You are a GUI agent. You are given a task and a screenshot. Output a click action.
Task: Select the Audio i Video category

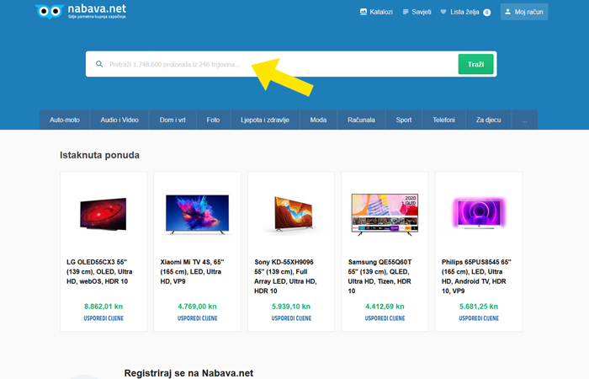click(119, 120)
